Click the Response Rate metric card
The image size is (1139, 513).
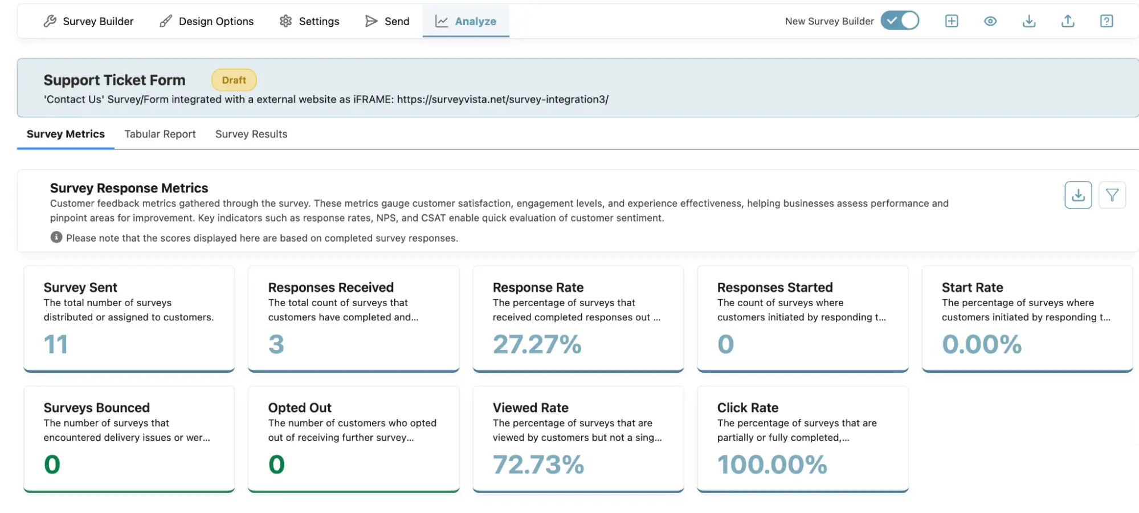coord(578,319)
